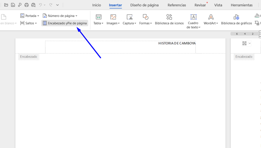
Task: Expand the Cuadro de texto dropdown arrow
Action: coord(199,27)
